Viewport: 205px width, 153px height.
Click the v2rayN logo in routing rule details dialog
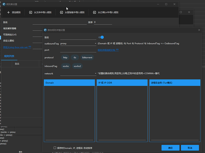coord(45,30)
